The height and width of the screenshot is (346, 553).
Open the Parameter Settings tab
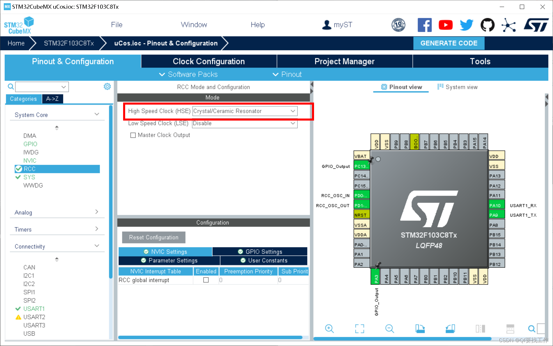tap(169, 260)
